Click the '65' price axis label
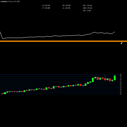 tap(121, 82)
